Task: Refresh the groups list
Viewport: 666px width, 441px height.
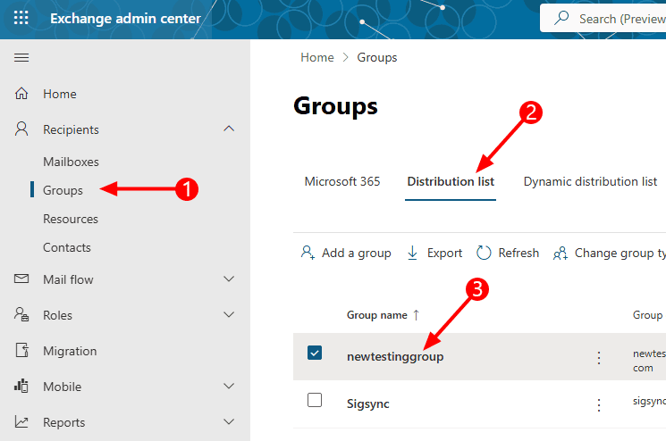Action: click(x=508, y=253)
